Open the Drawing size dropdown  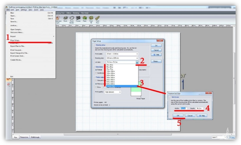122,58
